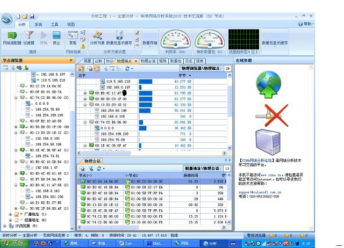
Task: Open the 帮助 help menu
Action: point(306,24)
